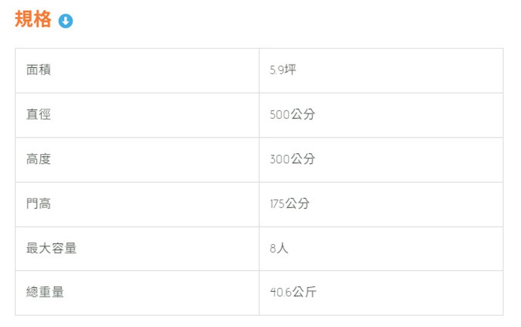Click the 人 unit in the capacity row
Viewport: 521px width, 327px height.
(283, 249)
